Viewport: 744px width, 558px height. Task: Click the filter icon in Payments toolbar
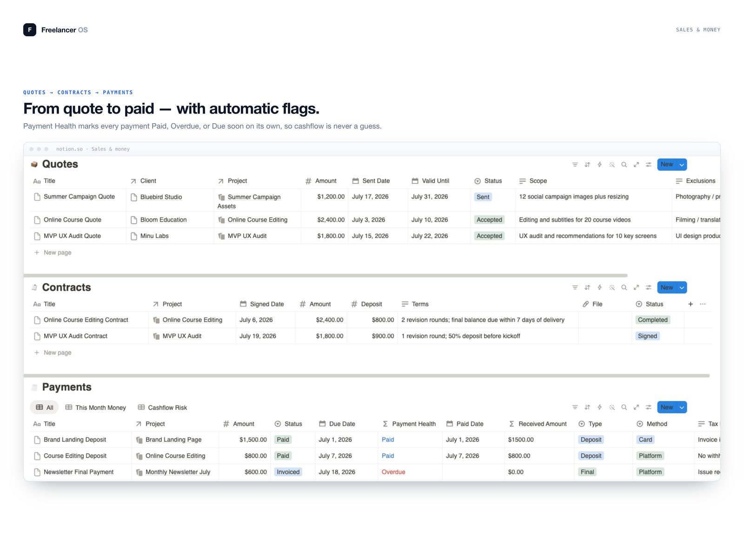575,407
